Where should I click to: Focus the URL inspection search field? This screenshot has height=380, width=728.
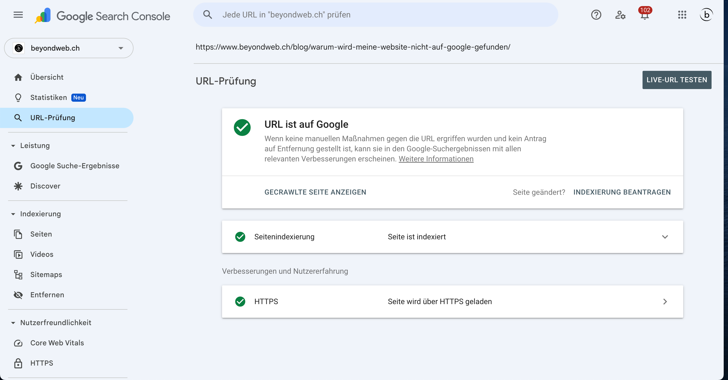375,15
